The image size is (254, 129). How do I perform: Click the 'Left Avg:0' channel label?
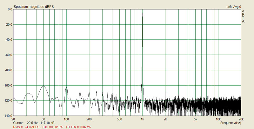click(234, 7)
